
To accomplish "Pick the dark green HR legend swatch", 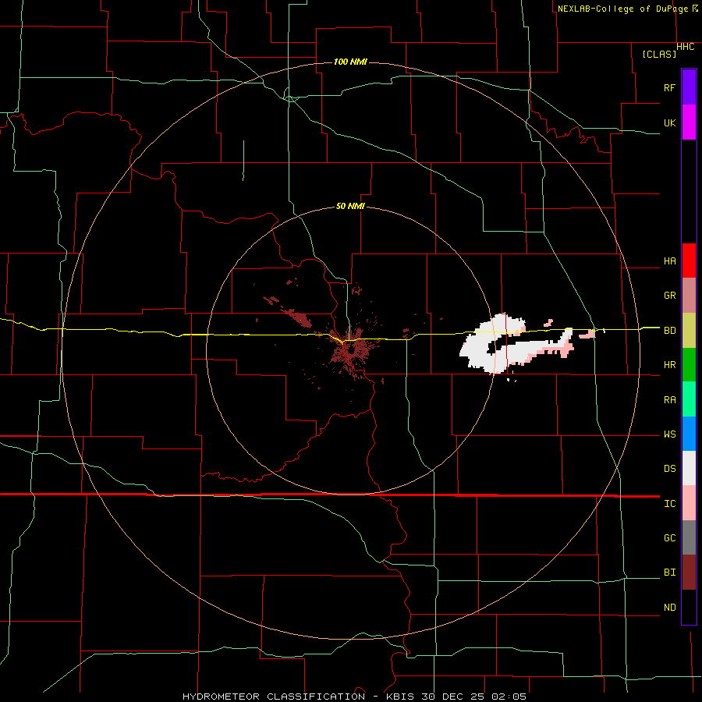I will click(x=689, y=365).
